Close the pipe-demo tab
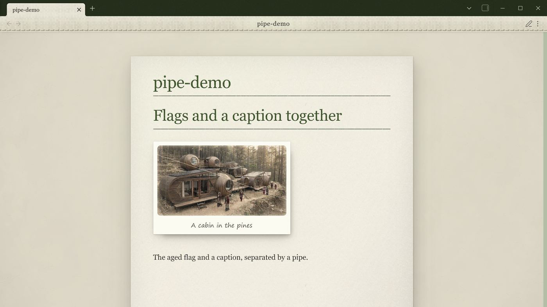Viewport: 547px width, 307px height. pos(79,10)
